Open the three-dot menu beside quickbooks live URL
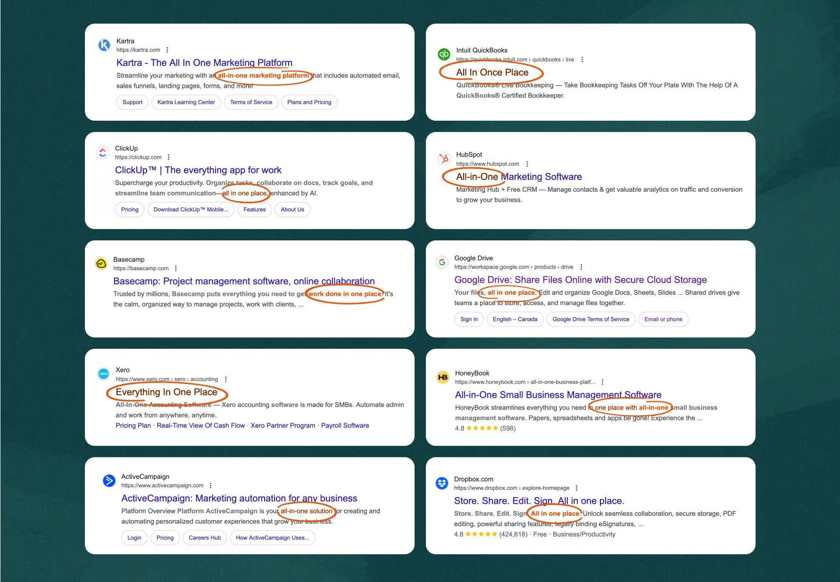Screen dimensions: 840x582 click(582, 59)
